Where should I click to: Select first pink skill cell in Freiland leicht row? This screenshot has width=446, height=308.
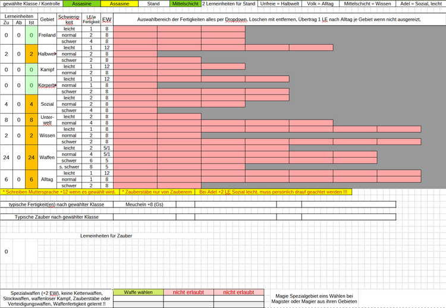click(x=135, y=29)
